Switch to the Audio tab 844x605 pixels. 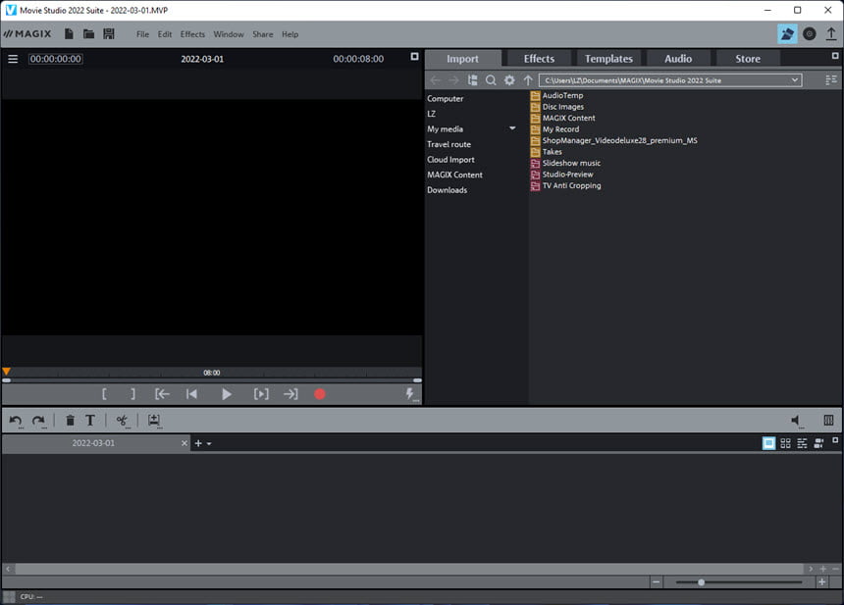(x=678, y=59)
